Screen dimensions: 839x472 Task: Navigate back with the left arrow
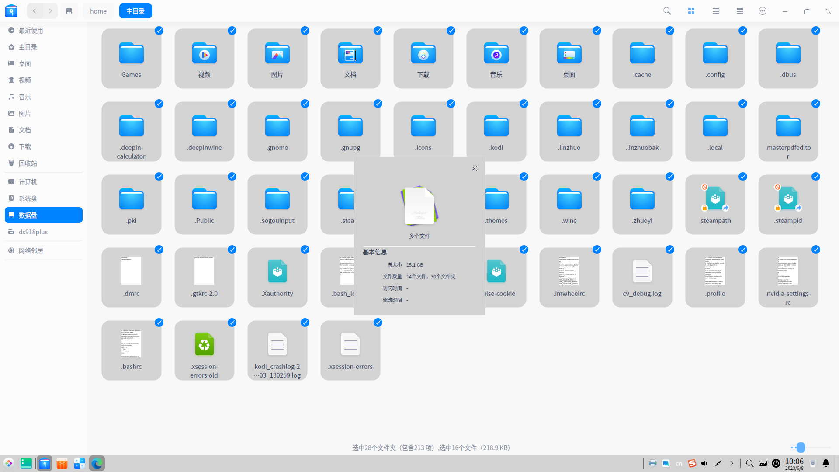[x=35, y=11]
